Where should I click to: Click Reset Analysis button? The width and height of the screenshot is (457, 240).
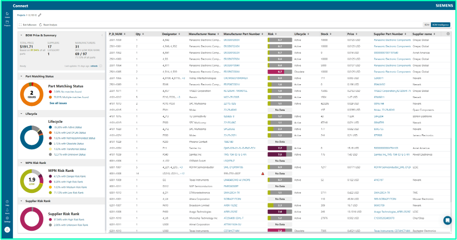click(48, 25)
